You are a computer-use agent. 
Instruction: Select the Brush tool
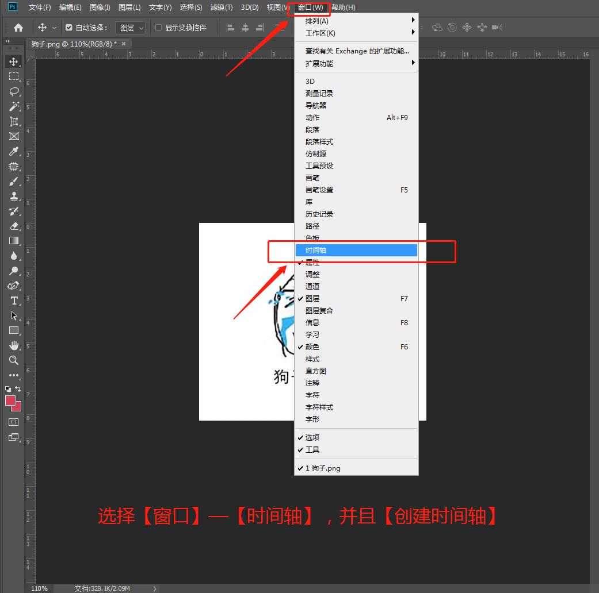point(14,181)
